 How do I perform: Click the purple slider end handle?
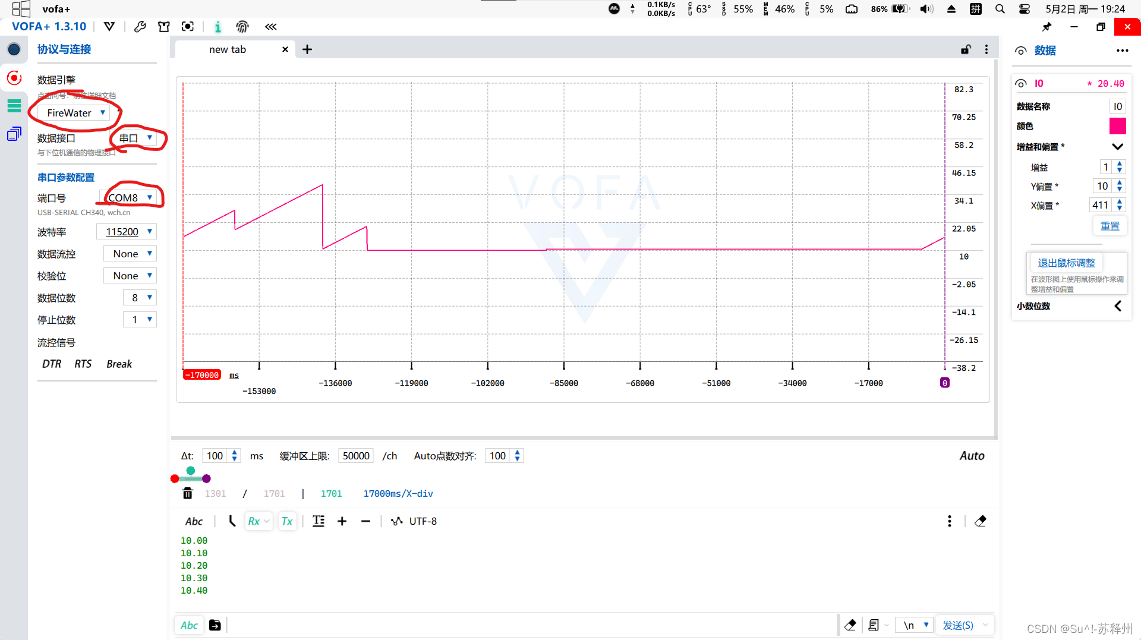coord(206,478)
